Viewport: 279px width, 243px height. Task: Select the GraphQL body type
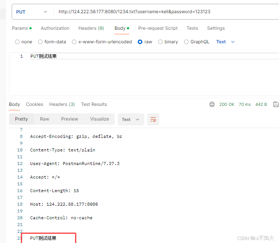(x=186, y=42)
